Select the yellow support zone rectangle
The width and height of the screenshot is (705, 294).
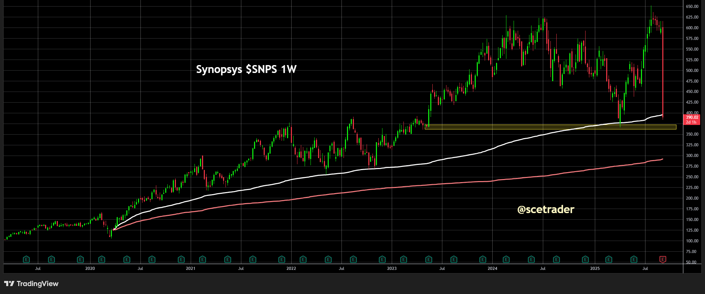pyautogui.click(x=551, y=127)
